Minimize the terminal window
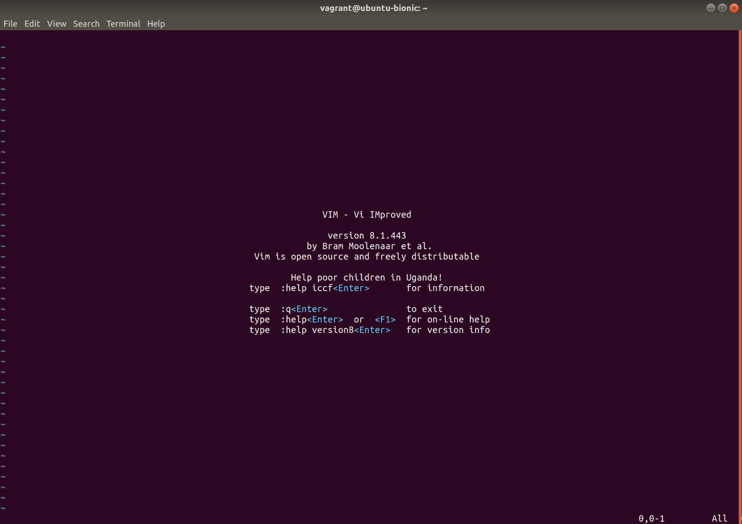Screen dimensions: 742x524 pyautogui.click(x=710, y=8)
